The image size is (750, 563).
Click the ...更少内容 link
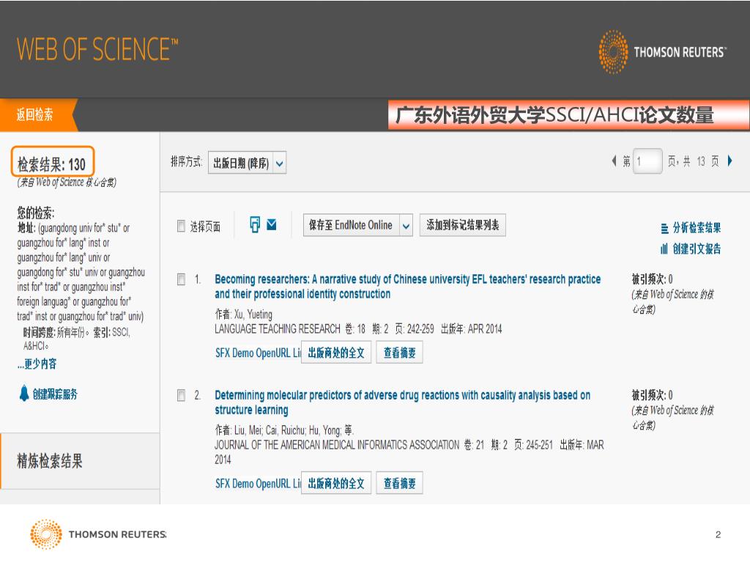(x=37, y=364)
